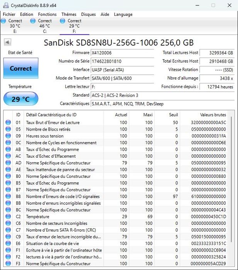Screen dimensions: 238x270
Task: Click status orb for ID B5 row
Action: click(x=8, y=183)
